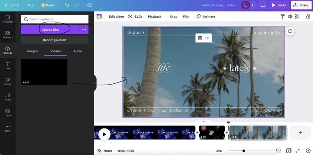Screen dimensions: 313x155
Task: Click the Untitled design - Video title
Action: pos(219,5)
